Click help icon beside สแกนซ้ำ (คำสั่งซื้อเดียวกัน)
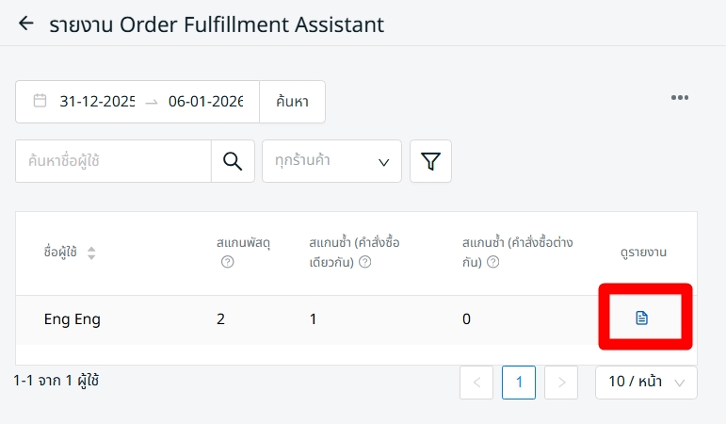Image resolution: width=726 pixels, height=424 pixels. (364, 262)
